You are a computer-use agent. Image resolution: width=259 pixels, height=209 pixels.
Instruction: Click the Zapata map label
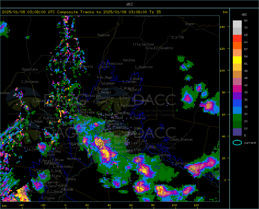coord(71,179)
